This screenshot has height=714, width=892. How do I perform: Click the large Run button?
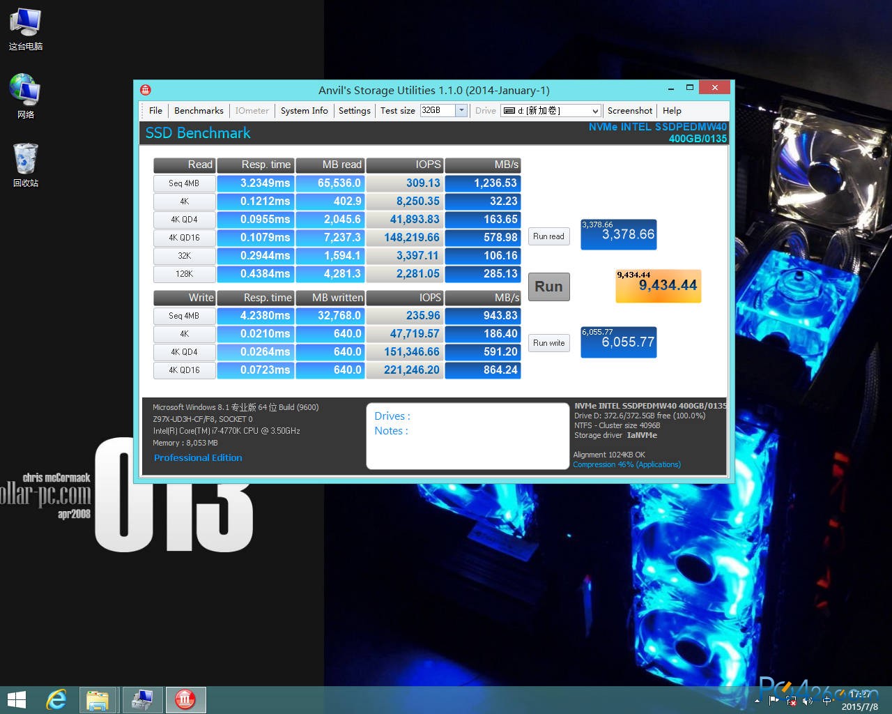coord(548,287)
